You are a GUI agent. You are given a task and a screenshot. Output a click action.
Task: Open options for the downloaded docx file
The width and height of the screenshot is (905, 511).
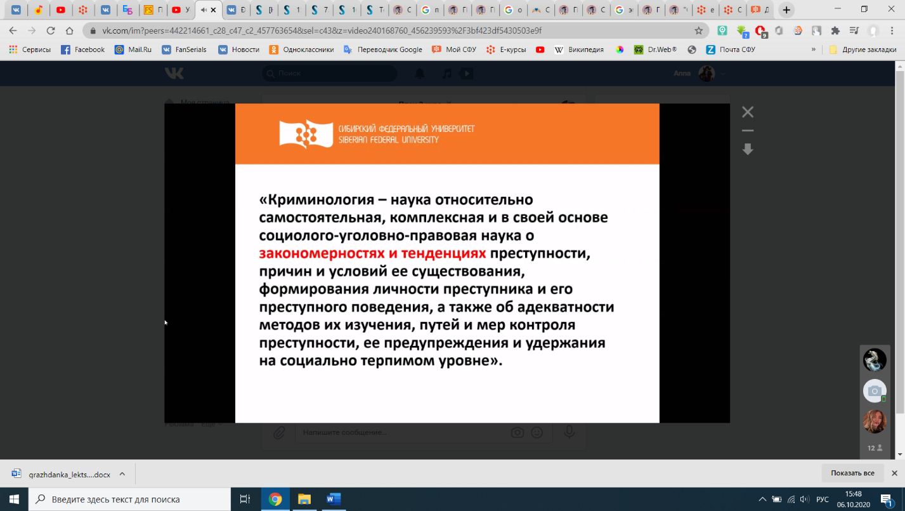[122, 474]
